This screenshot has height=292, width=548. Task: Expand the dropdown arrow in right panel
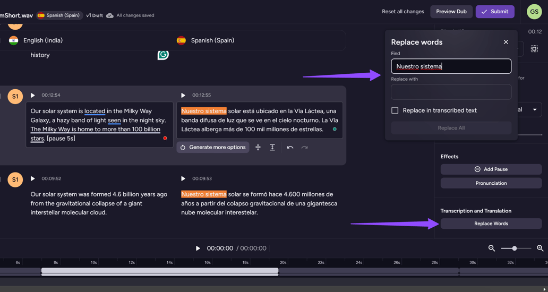coord(534,110)
